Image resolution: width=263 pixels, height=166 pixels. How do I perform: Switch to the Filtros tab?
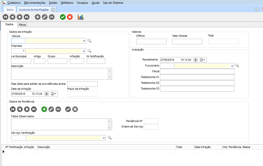pos(22,25)
